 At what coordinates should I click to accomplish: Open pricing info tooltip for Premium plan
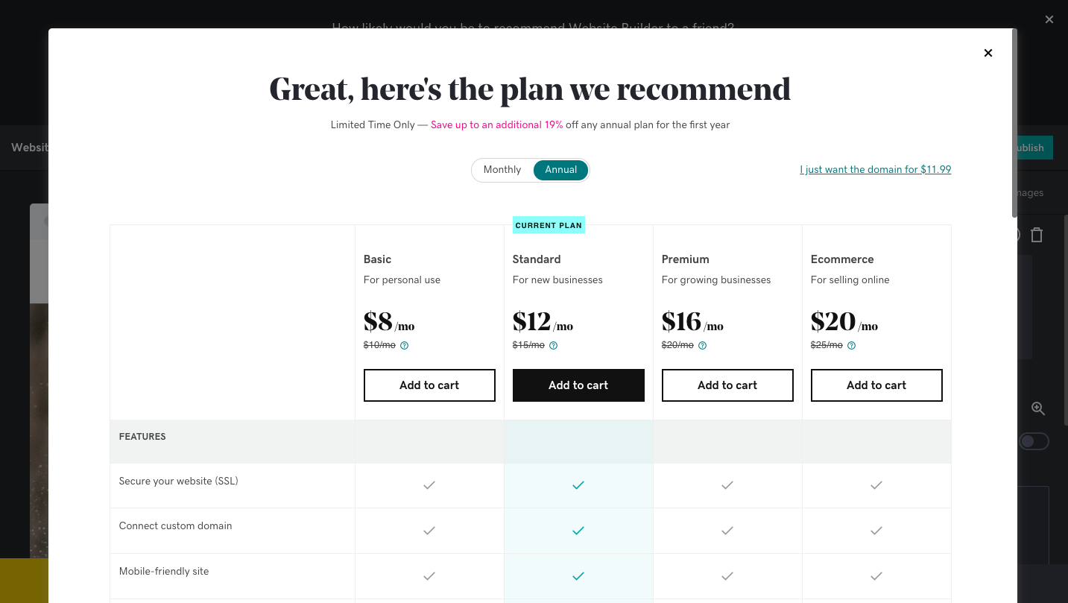pyautogui.click(x=702, y=345)
